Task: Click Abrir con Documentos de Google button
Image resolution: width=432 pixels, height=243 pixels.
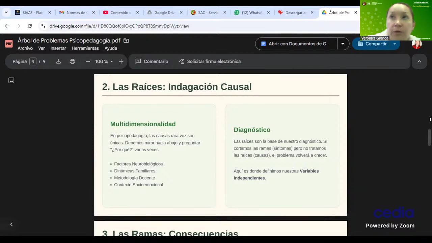Action: [296, 44]
